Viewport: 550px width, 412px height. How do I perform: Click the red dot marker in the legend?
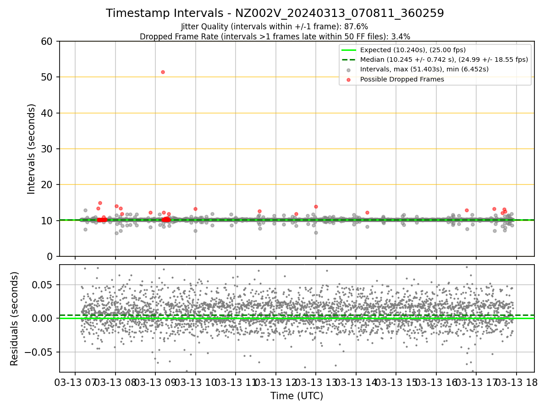(349, 80)
